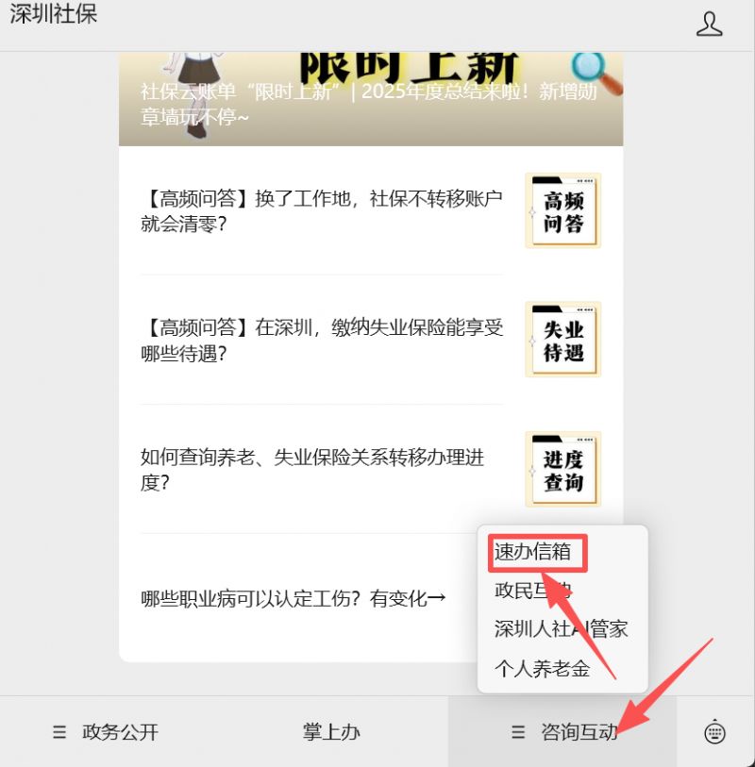This screenshot has height=767, width=755.
Task: Open article about 缴纳失业保险能享受哪些待遇
Action: pyautogui.click(x=371, y=340)
